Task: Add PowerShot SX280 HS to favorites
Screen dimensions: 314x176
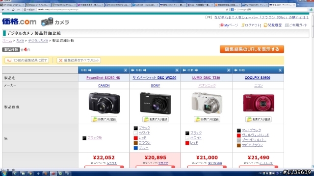Action: pos(104,119)
